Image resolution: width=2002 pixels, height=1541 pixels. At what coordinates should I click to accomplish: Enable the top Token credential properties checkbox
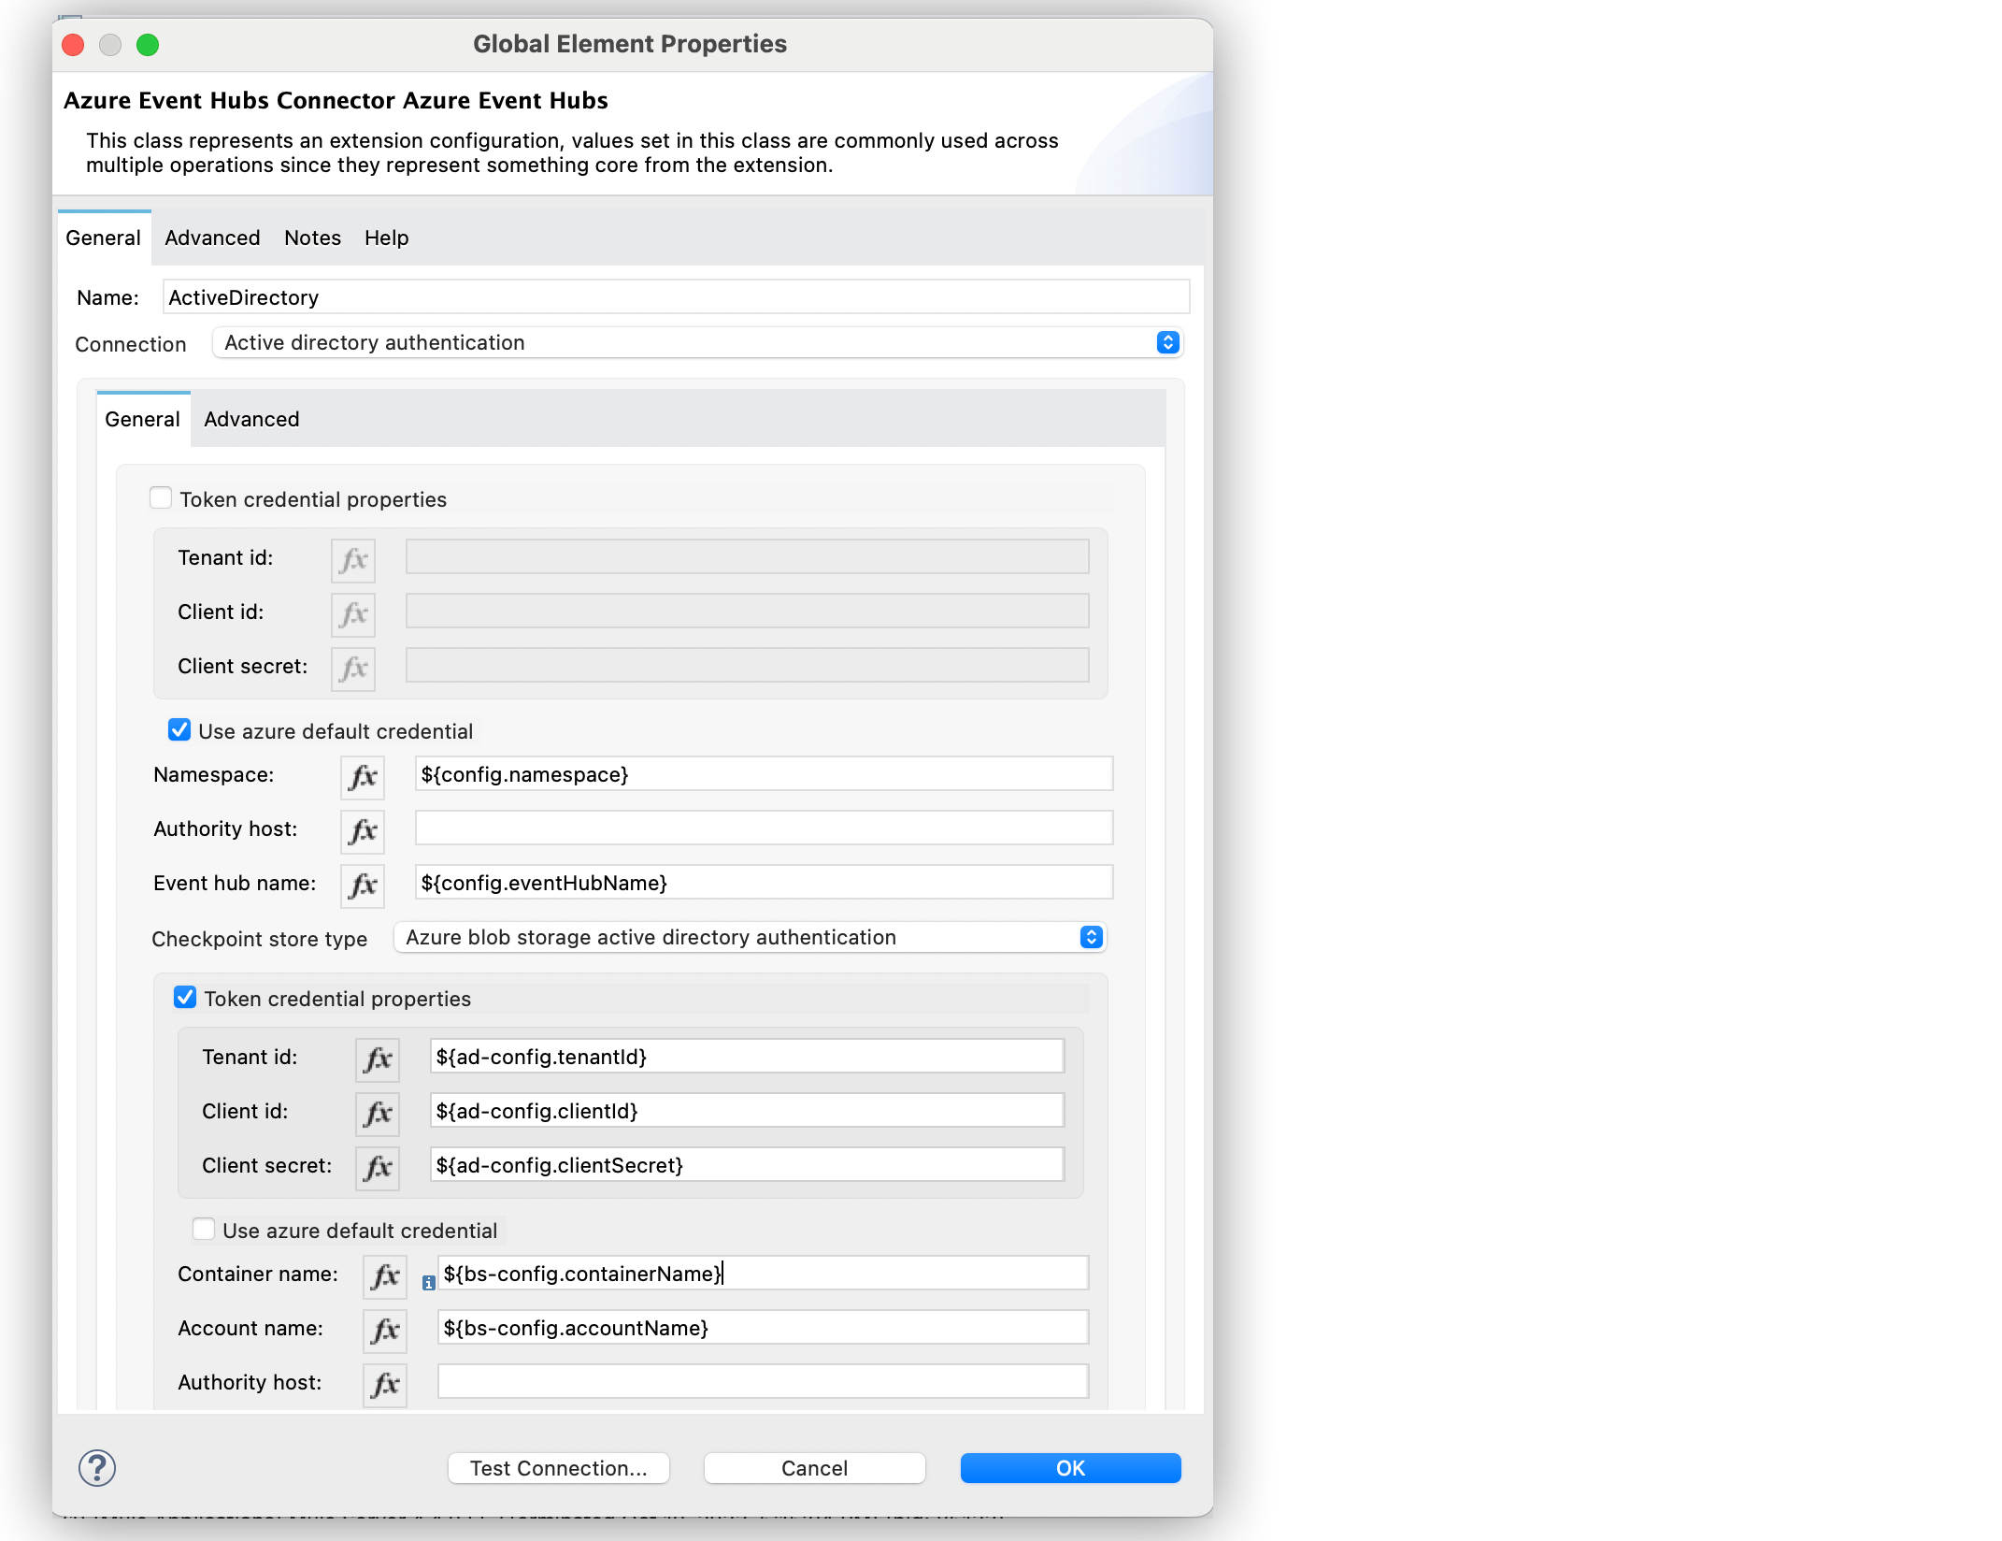point(161,497)
